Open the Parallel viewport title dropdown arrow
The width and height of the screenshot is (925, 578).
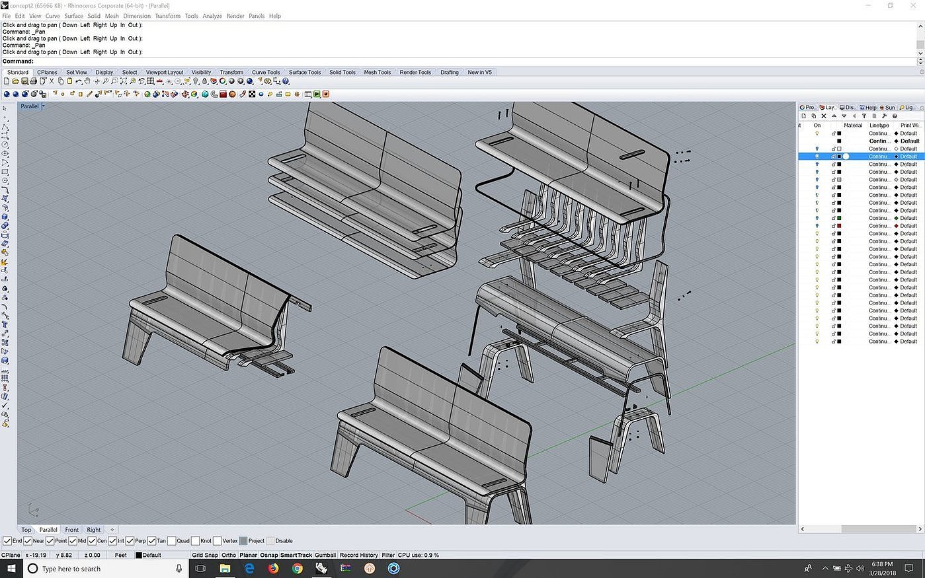pos(44,106)
